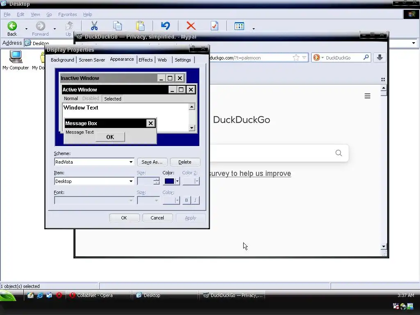Click the magnifier in the Mypal search box
Image resolution: width=420 pixels, height=315 pixels.
pos(366,57)
